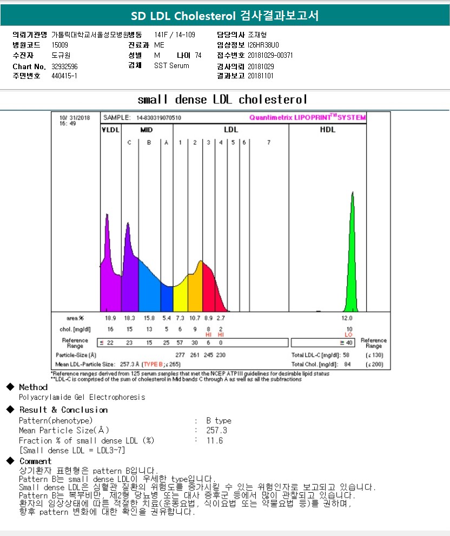
Task: Select the age value 74
Action: coord(198,55)
